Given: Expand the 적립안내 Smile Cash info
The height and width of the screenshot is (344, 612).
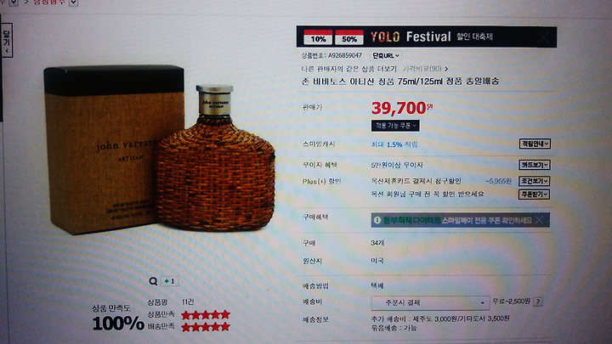Looking at the screenshot, I should coord(535,144).
